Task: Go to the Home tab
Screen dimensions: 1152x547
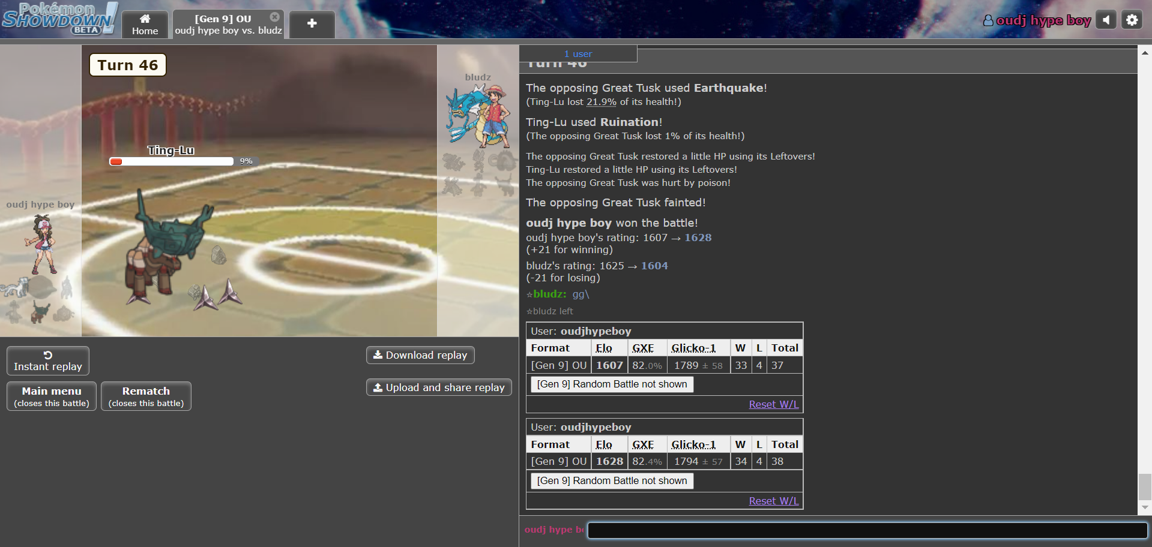Action: coord(145,25)
